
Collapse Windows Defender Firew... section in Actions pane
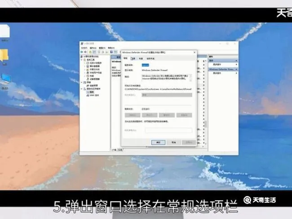[236, 69]
